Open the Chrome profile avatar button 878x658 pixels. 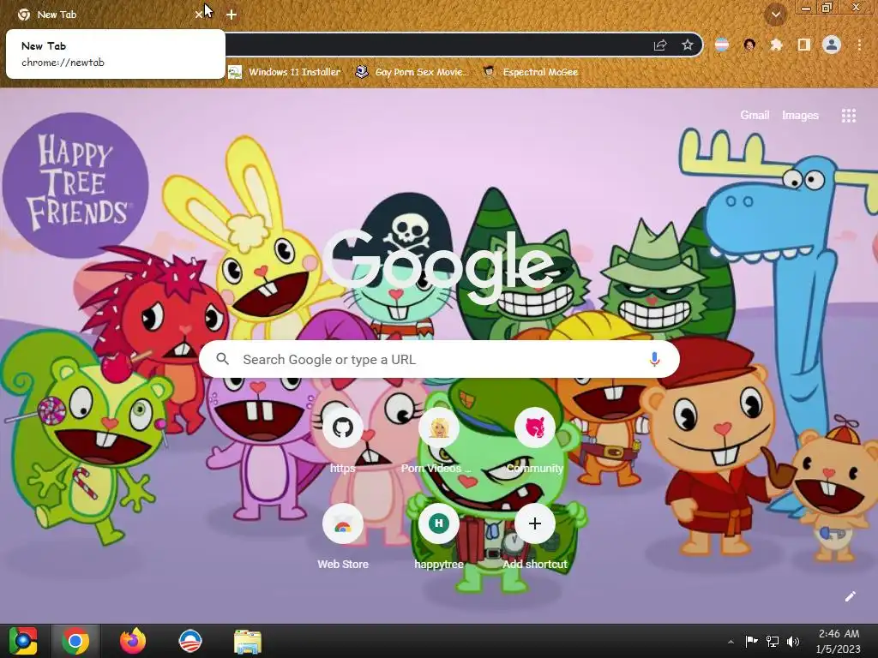[832, 45]
